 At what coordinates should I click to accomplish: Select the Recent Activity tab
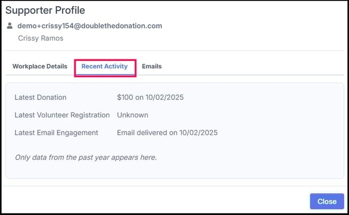point(104,66)
